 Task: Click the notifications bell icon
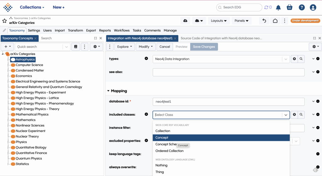pyautogui.click(x=278, y=8)
